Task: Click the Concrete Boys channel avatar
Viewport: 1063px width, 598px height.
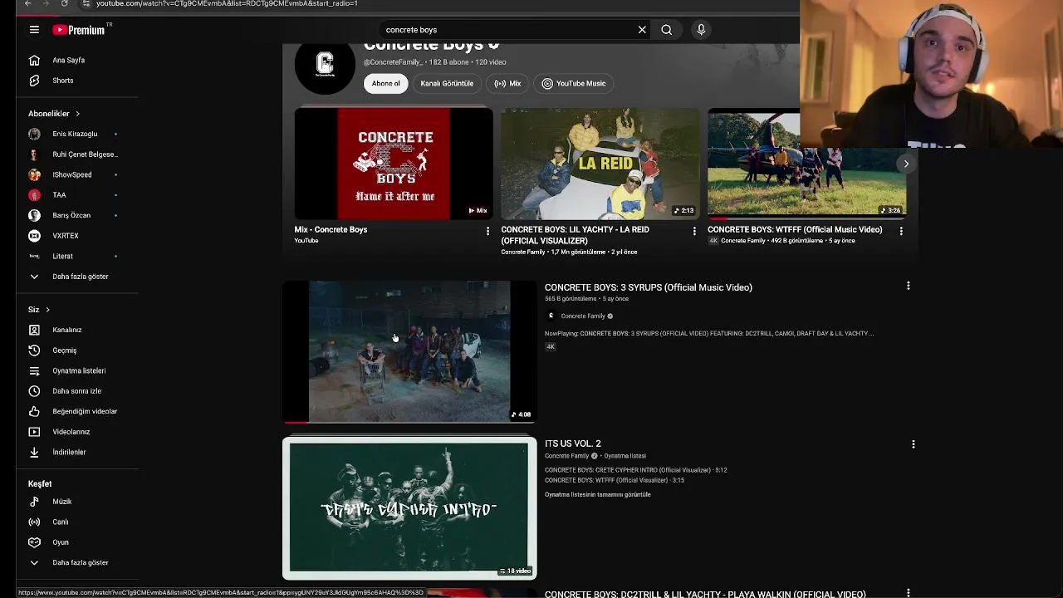Action: (x=325, y=65)
